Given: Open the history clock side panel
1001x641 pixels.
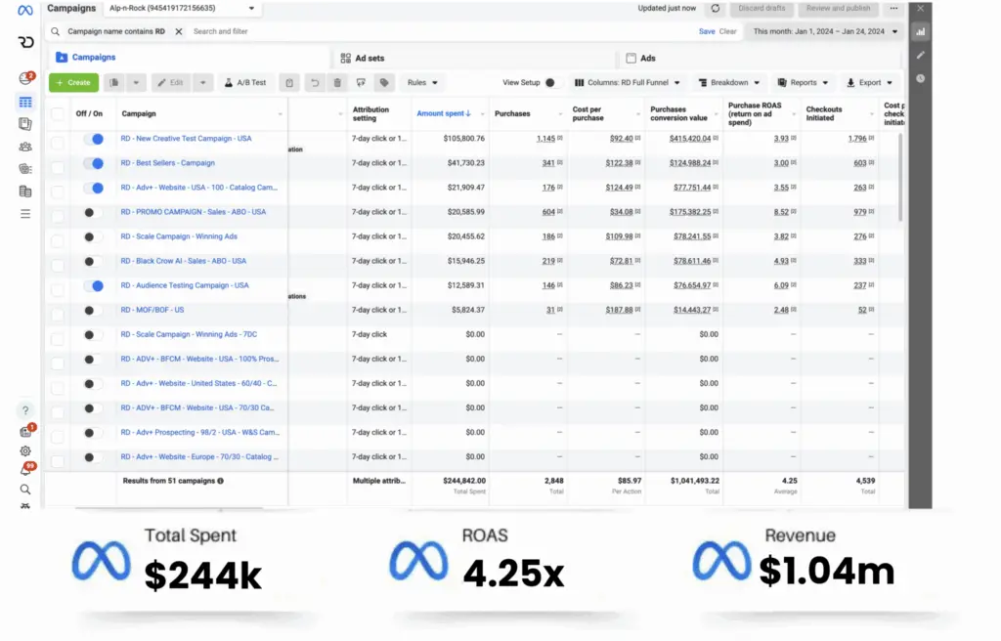Looking at the screenshot, I should pyautogui.click(x=921, y=78).
